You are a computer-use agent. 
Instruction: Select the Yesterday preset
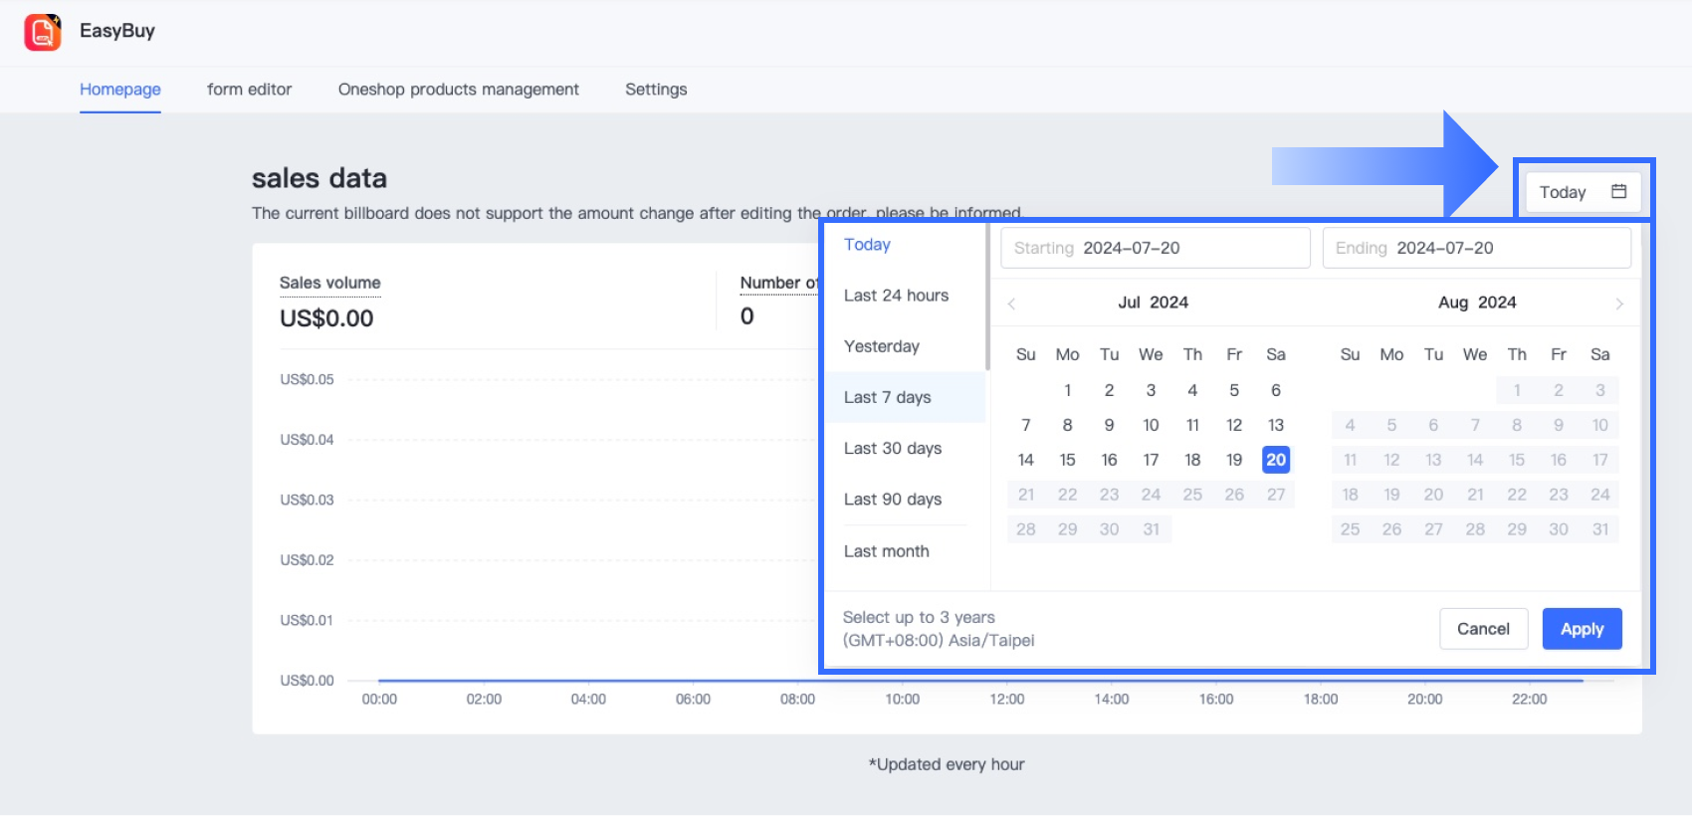pyautogui.click(x=882, y=346)
